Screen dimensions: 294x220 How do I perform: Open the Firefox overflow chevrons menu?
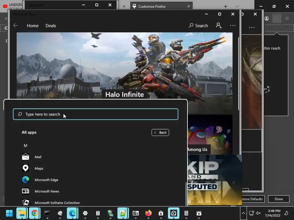point(277,18)
